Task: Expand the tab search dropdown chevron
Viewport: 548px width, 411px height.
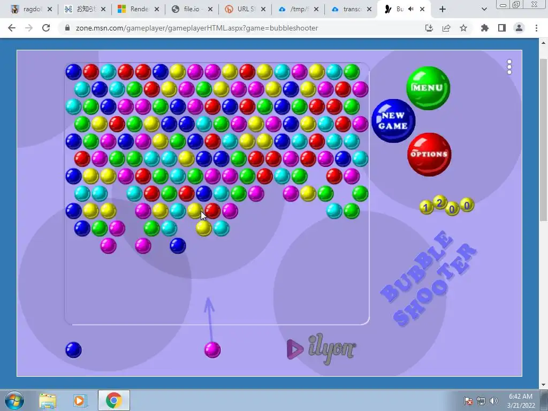Action: pyautogui.click(x=484, y=9)
